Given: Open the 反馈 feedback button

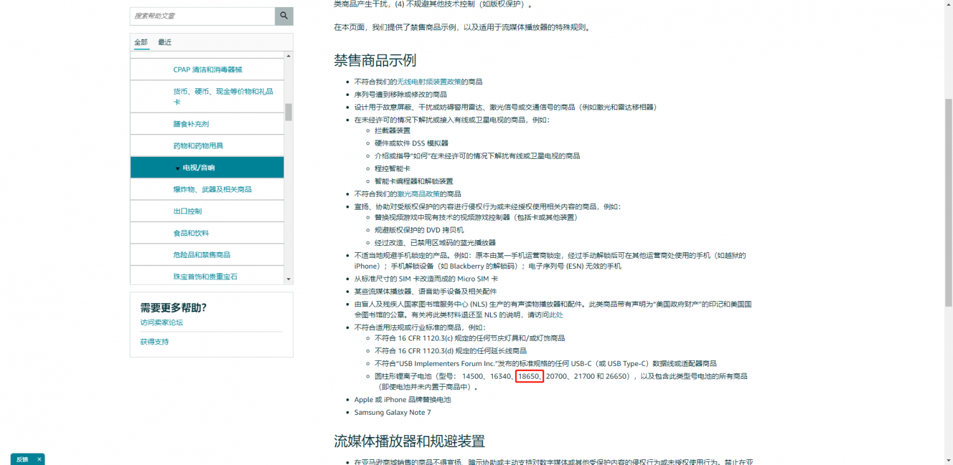Looking at the screenshot, I should point(22,459).
